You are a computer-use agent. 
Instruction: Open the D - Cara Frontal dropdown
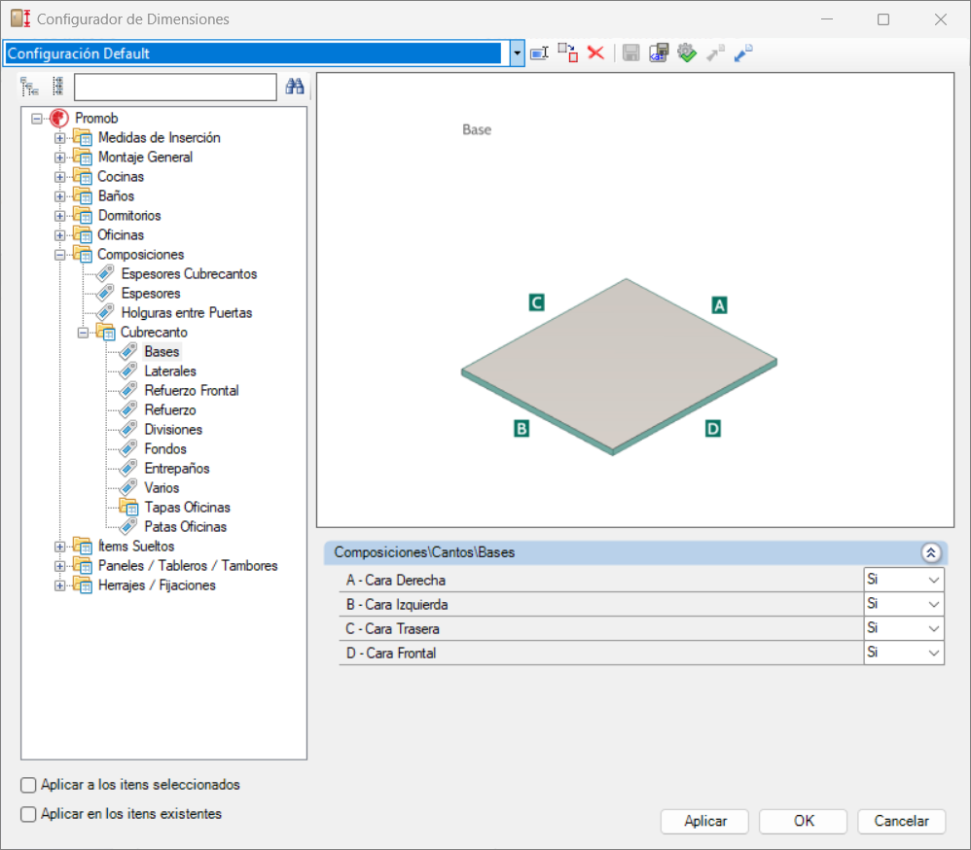coord(904,654)
